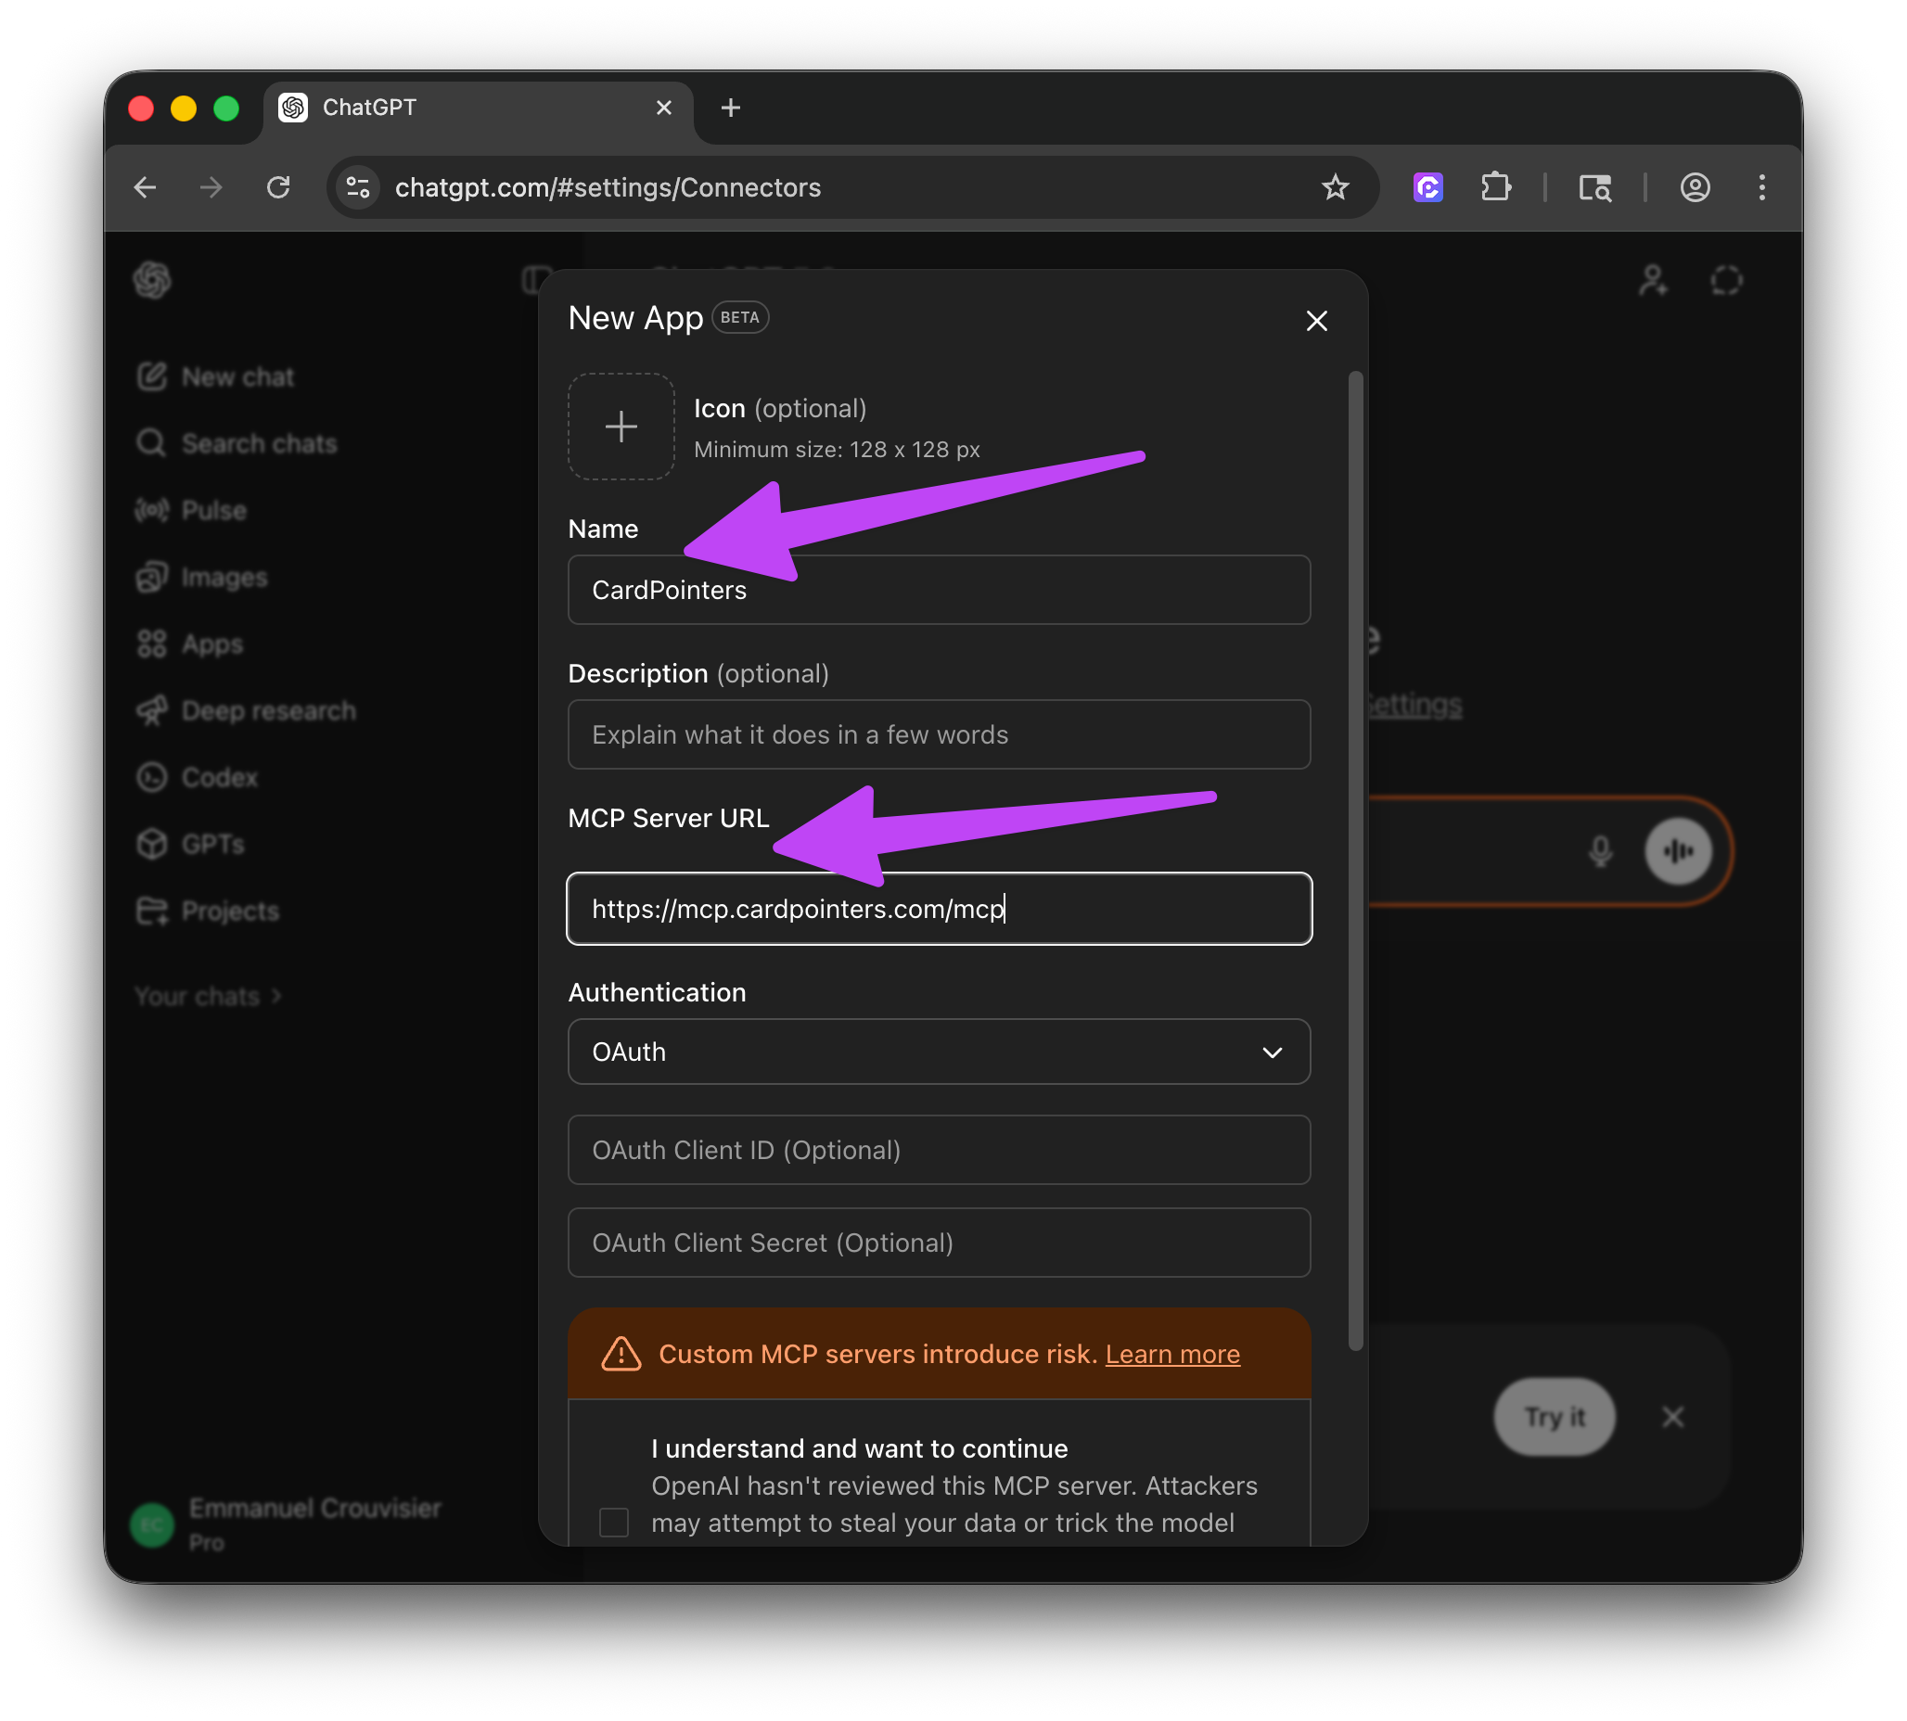The image size is (1907, 1721).
Task: Click the OAuth Client ID field
Action: [939, 1150]
